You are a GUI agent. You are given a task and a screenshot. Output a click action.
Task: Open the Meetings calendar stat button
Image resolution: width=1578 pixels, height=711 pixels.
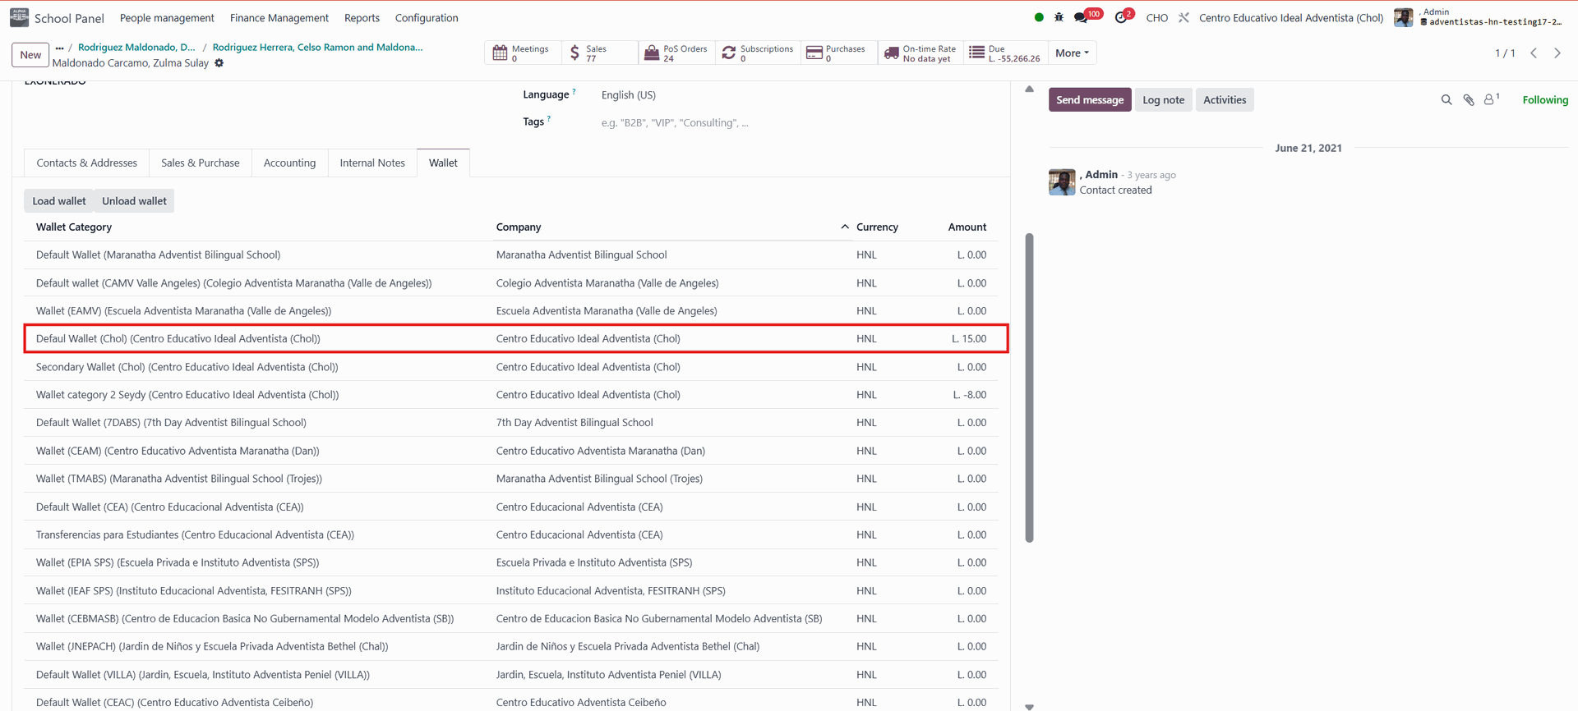(524, 53)
